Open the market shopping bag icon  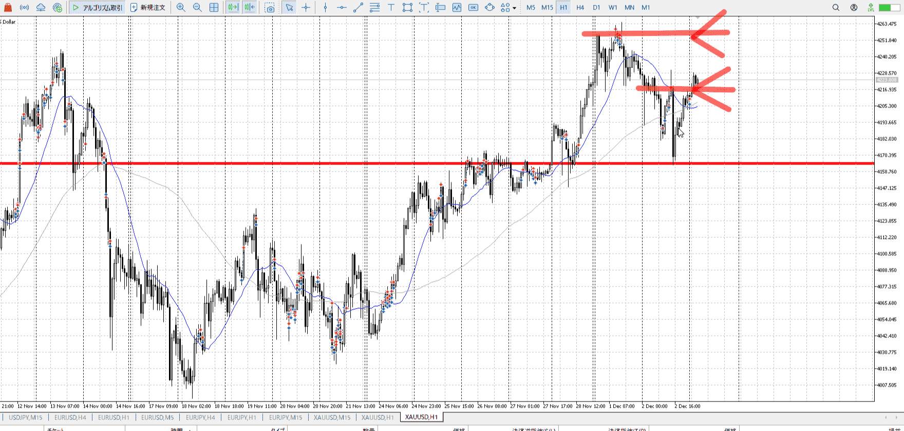click(x=8, y=8)
